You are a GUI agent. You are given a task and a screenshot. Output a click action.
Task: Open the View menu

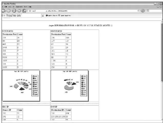[10, 7]
